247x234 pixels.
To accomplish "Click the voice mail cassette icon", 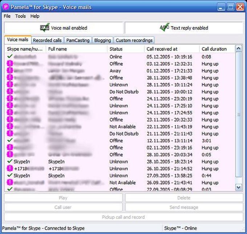I will pos(45,28).
